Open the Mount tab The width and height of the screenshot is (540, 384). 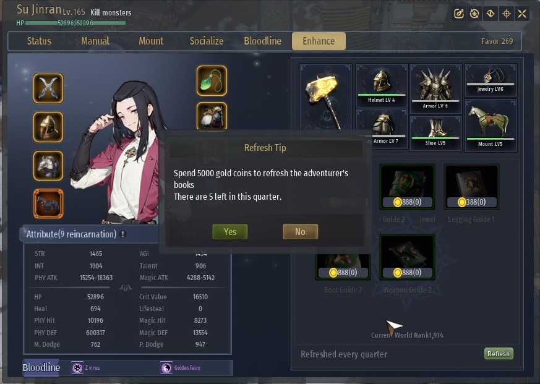[x=151, y=41]
